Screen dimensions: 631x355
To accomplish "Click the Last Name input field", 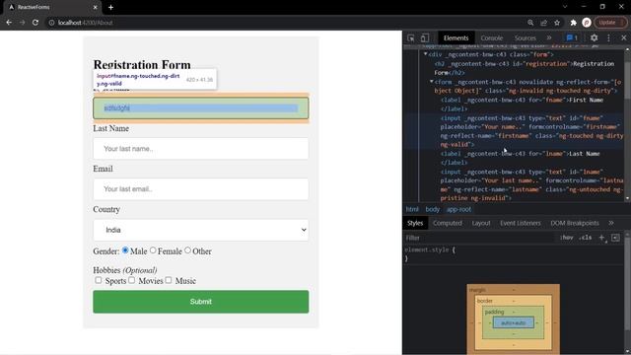I will coord(201,149).
